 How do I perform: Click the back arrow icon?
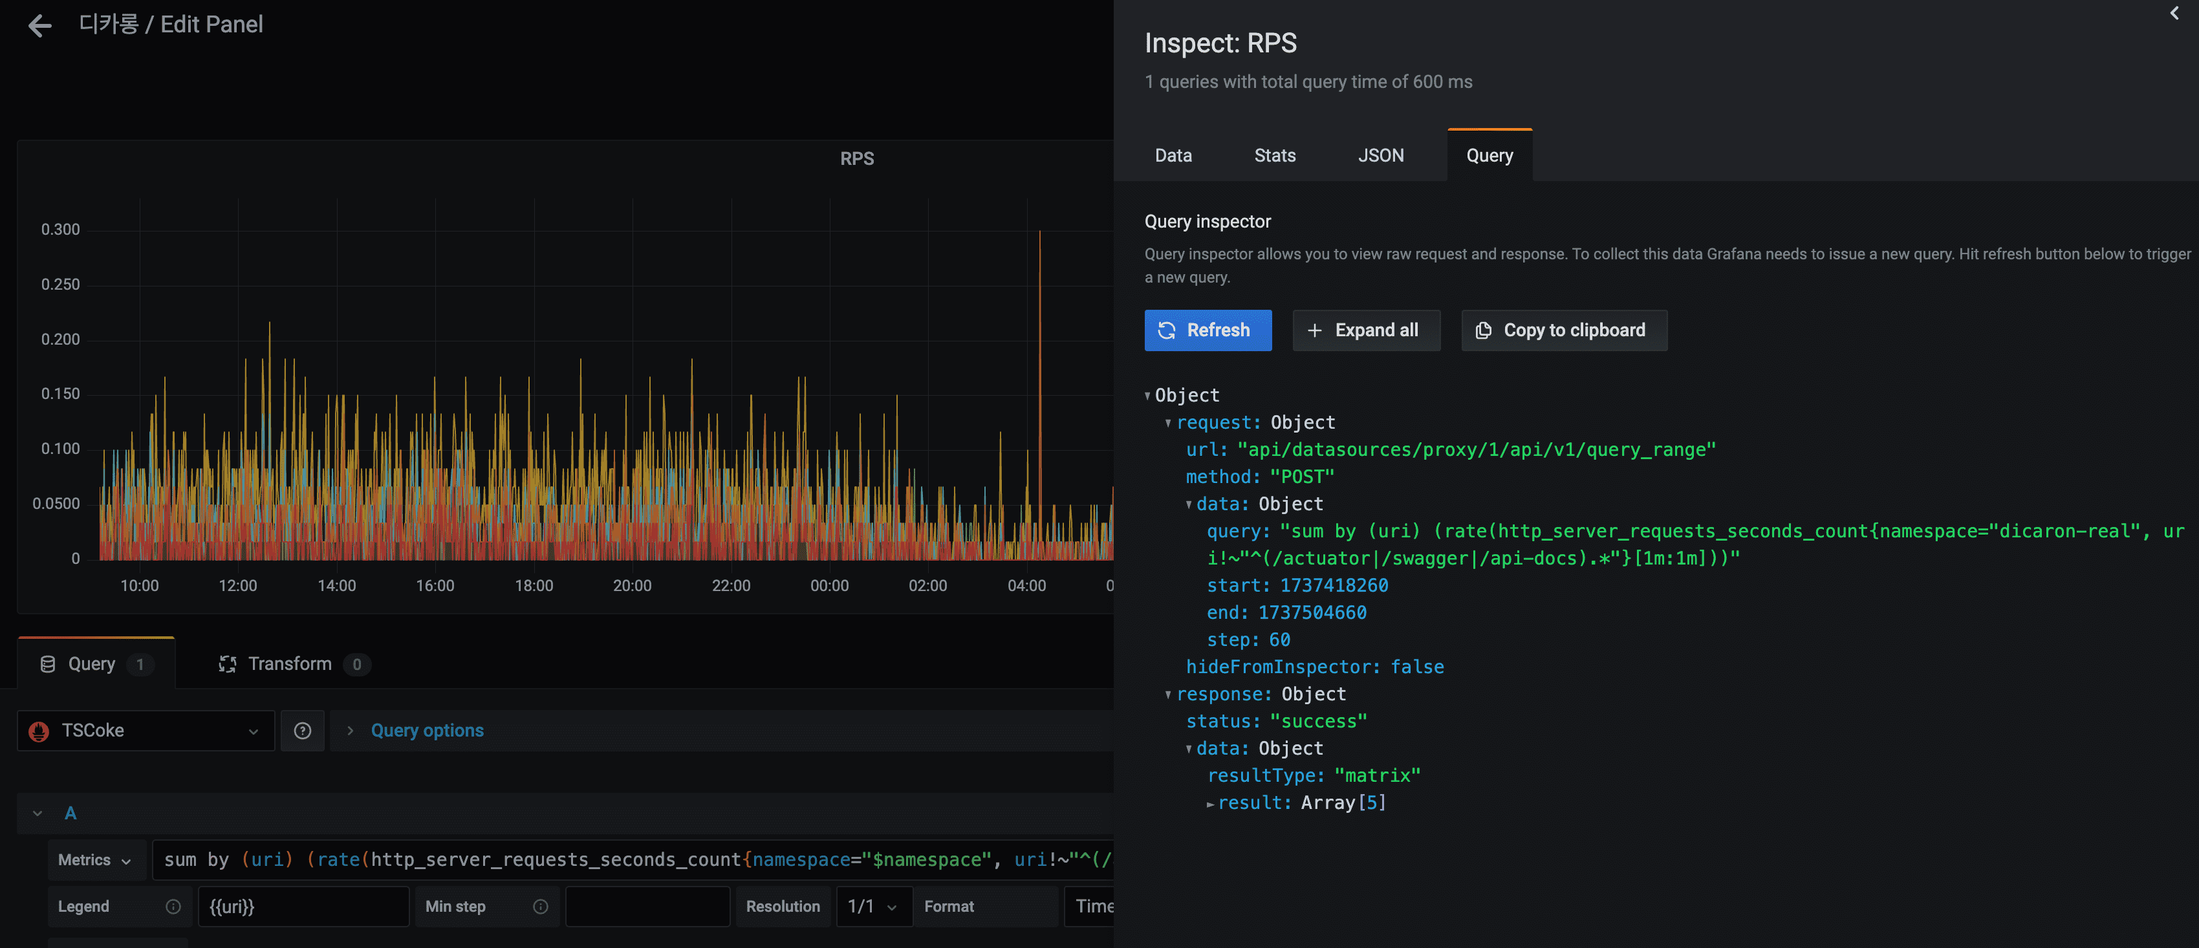coord(39,26)
